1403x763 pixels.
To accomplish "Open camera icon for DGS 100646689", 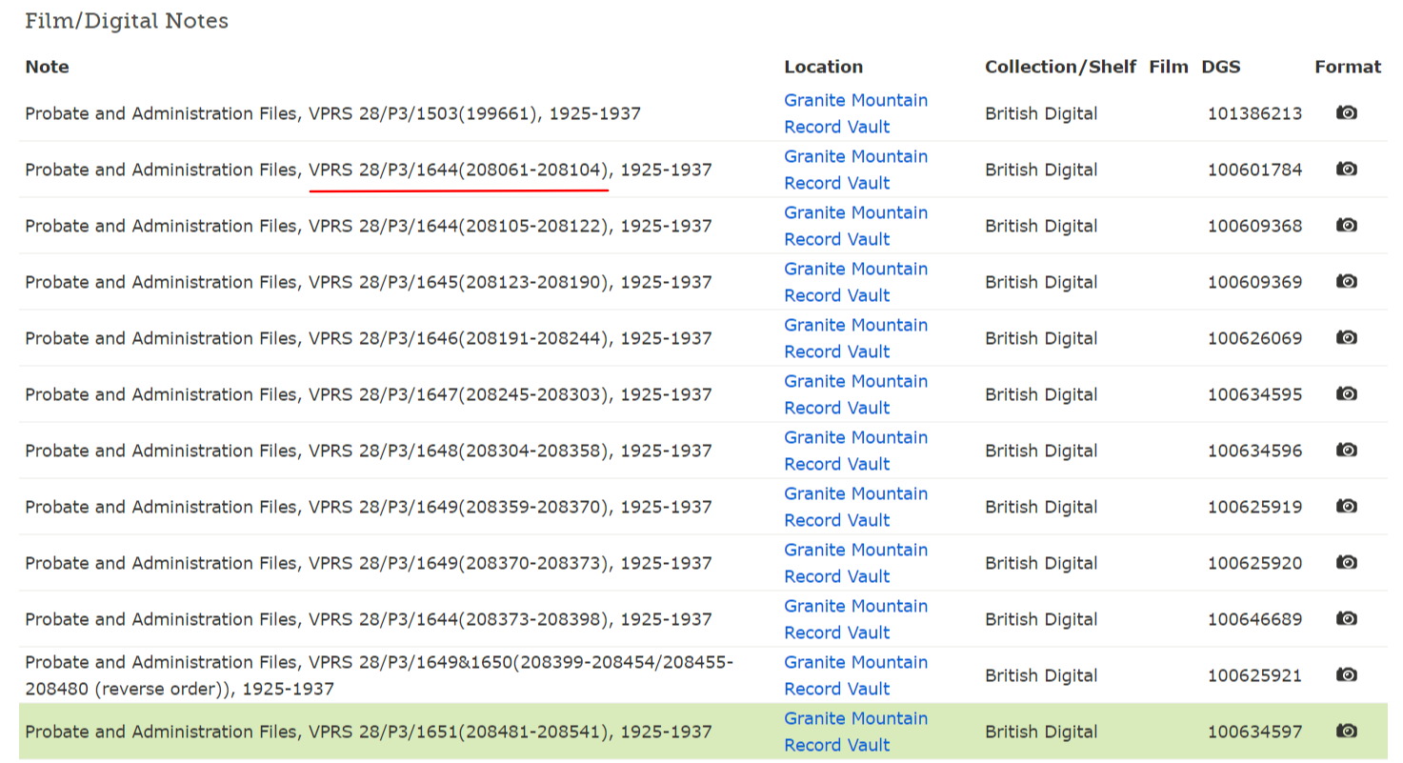I will tap(1346, 618).
